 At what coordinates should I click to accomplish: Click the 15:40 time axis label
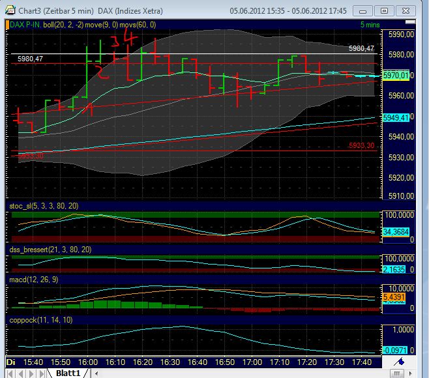coord(33,362)
